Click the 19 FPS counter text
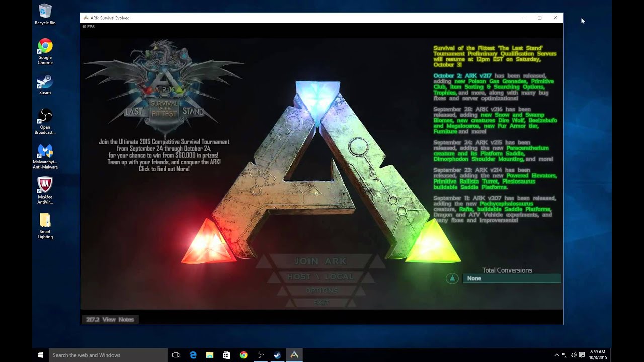This screenshot has height=362, width=644. tap(88, 27)
